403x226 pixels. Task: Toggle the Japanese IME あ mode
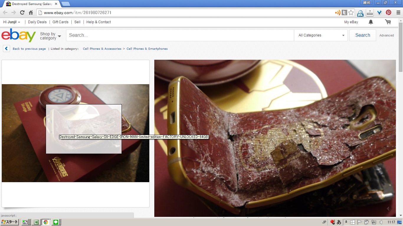(x=339, y=222)
